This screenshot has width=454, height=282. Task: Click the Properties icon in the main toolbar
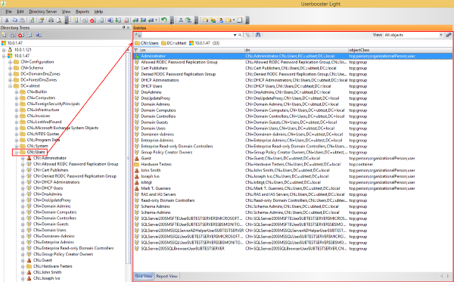(x=42, y=20)
